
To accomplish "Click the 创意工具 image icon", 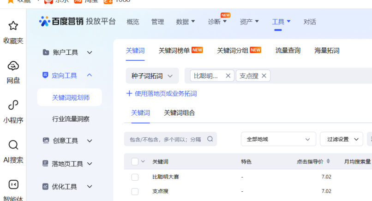I will (46, 140).
